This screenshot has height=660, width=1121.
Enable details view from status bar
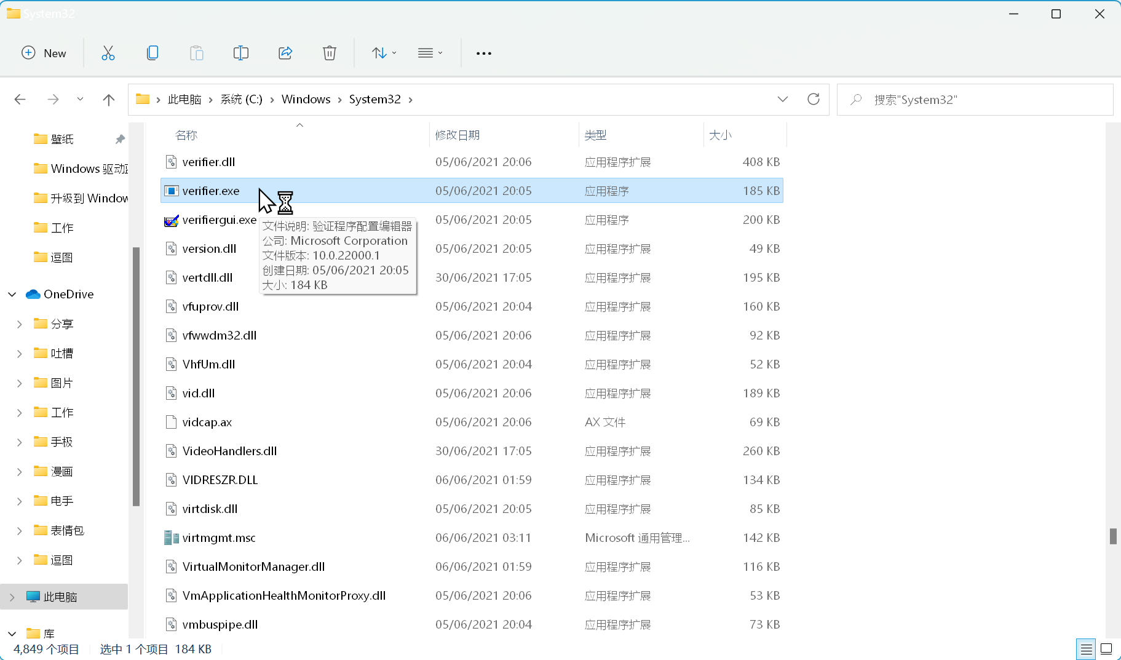(1085, 649)
